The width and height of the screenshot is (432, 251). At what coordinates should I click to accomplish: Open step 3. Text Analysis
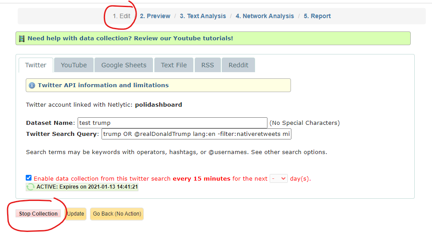click(x=203, y=16)
